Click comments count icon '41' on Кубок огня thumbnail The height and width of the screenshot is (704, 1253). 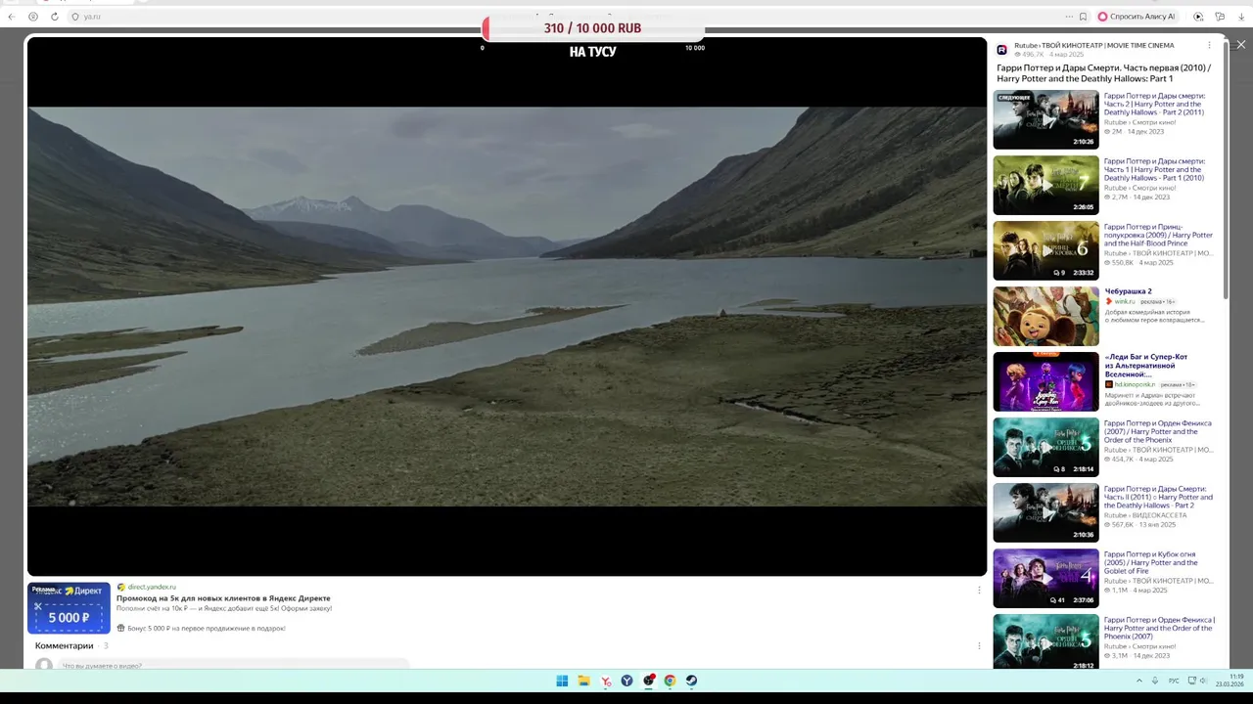[x=1056, y=600]
